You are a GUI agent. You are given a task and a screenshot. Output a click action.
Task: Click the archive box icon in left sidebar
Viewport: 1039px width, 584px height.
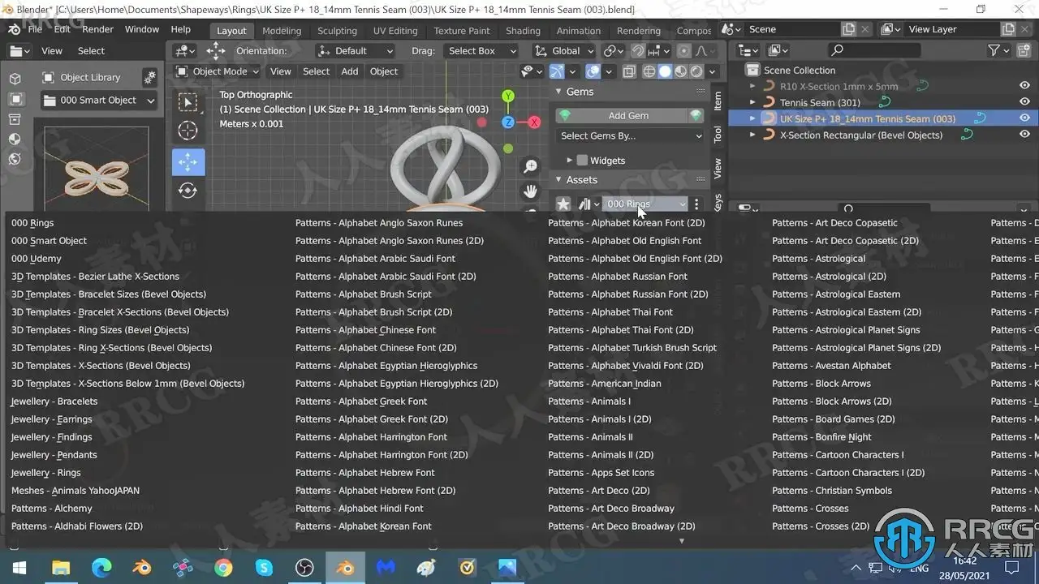pyautogui.click(x=15, y=119)
